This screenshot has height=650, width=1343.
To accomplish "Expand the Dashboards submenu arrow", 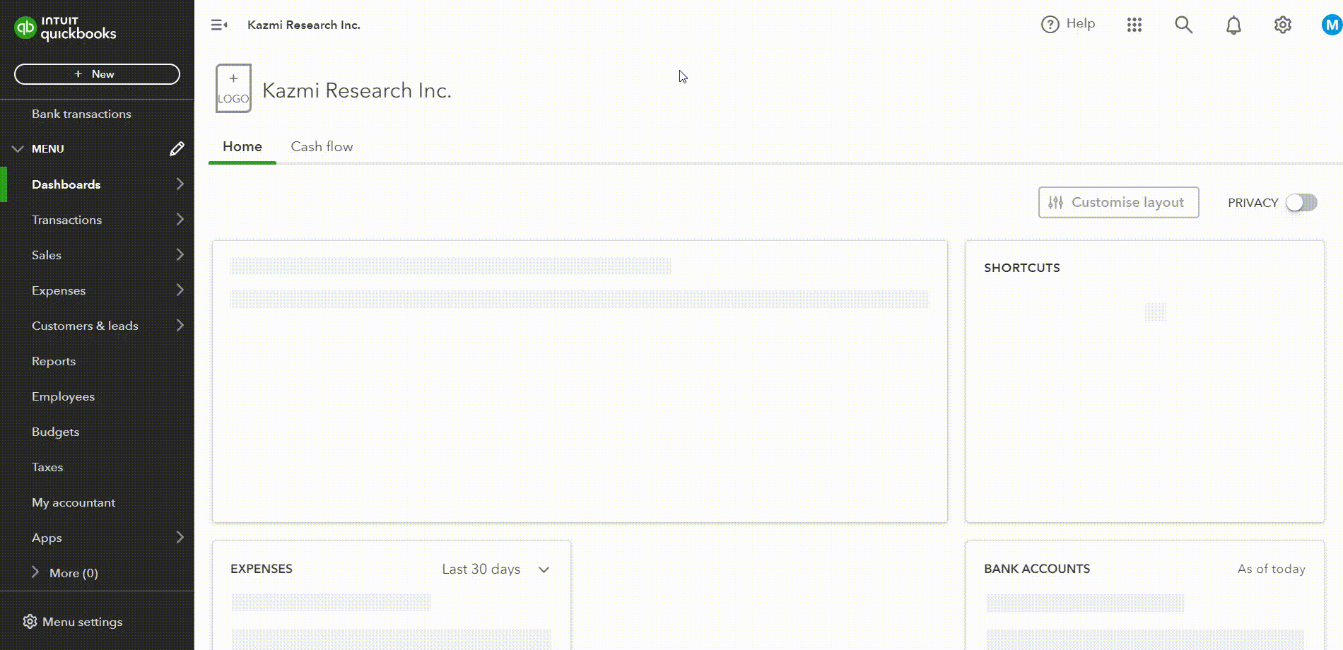I will (x=180, y=184).
